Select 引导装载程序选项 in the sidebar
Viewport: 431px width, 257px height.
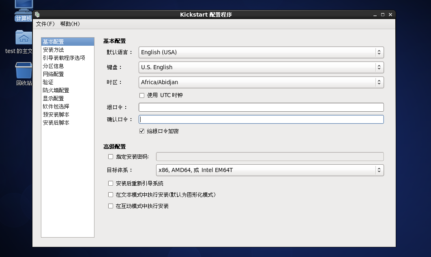pos(68,58)
